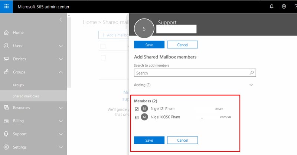Image resolution: width=297 pixels, height=155 pixels.
Task: Click the Devices icon in sidebar
Action: click(x=6, y=59)
